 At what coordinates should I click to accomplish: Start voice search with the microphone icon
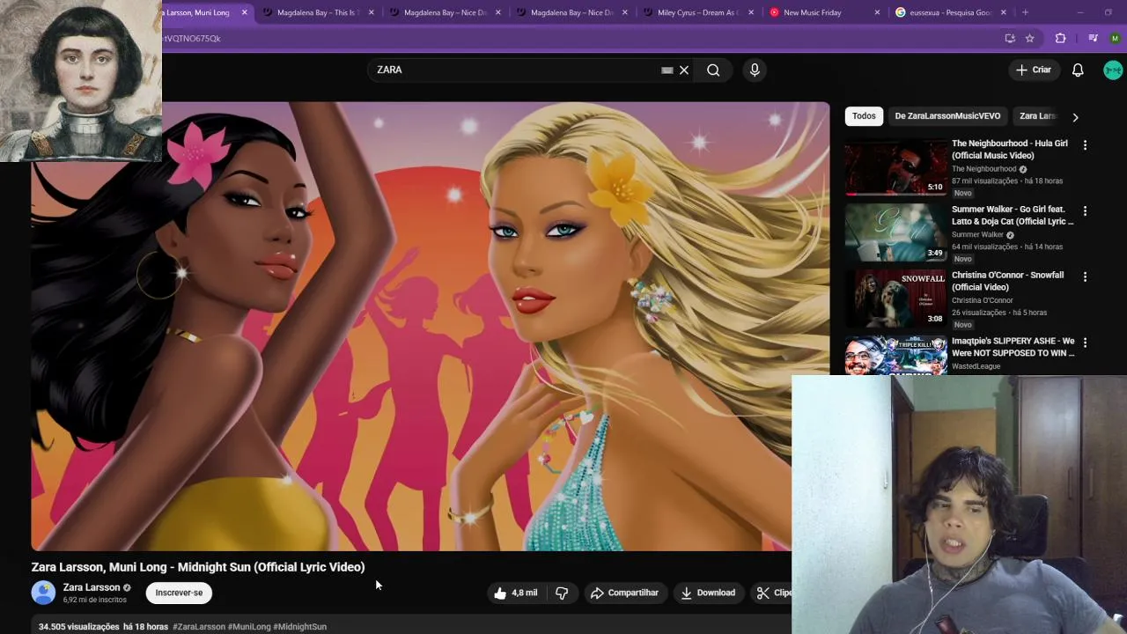(x=755, y=70)
